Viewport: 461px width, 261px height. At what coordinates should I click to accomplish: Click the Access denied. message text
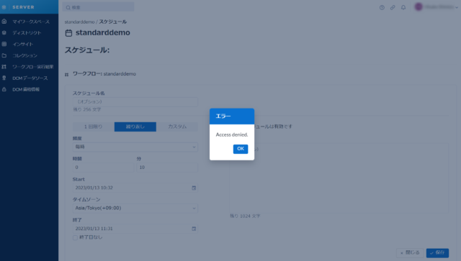tap(232, 134)
